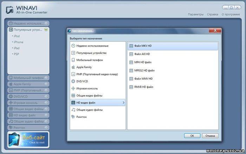Select RMVB HD файл format row
The image size is (246, 154).
173,87
